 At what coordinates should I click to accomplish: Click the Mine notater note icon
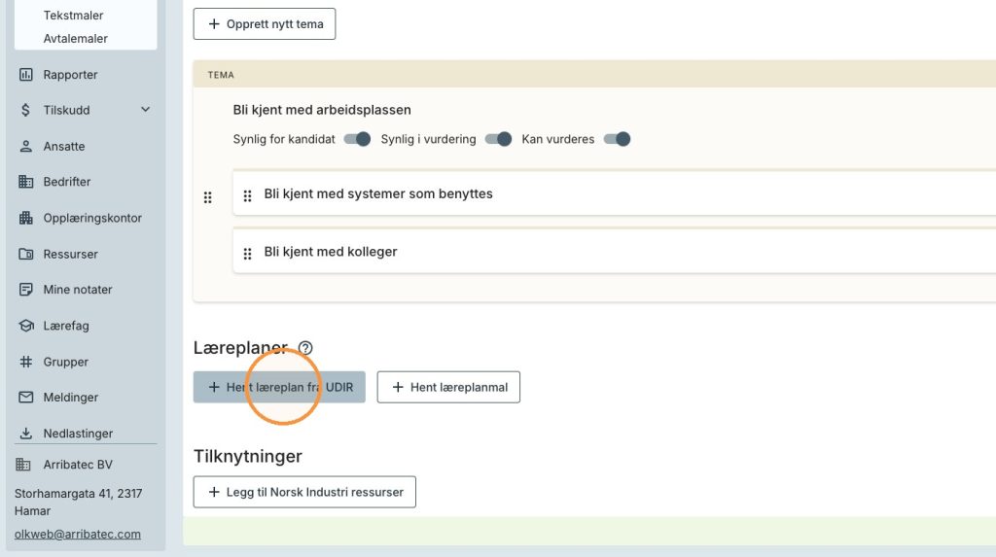pyautogui.click(x=26, y=290)
